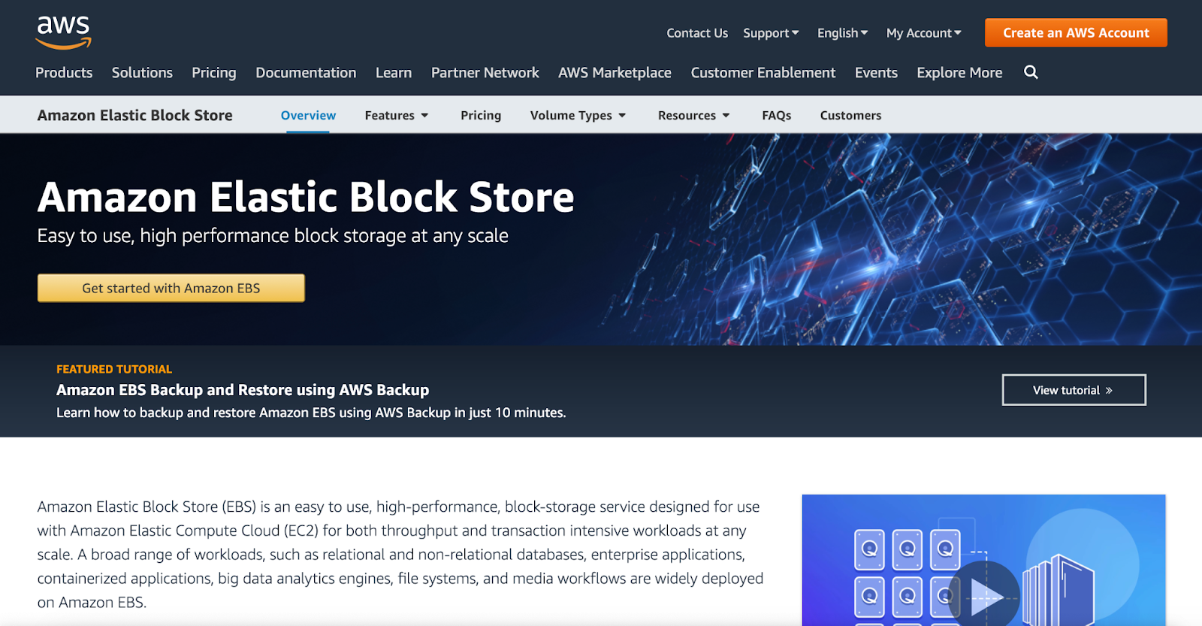Click the "Learn how to backup and restore" description

click(311, 413)
